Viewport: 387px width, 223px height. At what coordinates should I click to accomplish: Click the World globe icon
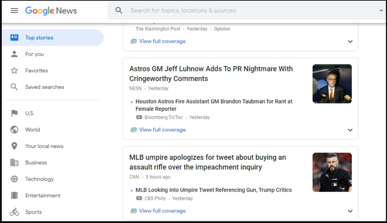coord(14,129)
